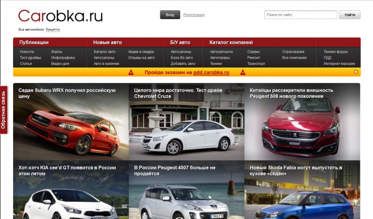Focus the Поиск по сайту search field

click(301, 15)
